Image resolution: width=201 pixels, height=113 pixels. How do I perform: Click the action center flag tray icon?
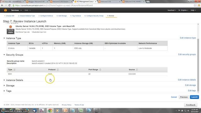(179, 110)
